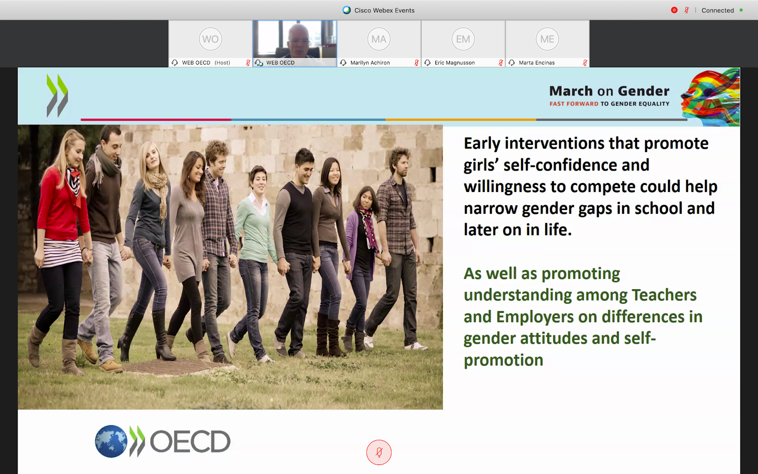Click the Cisco Webex Events window title

click(384, 10)
